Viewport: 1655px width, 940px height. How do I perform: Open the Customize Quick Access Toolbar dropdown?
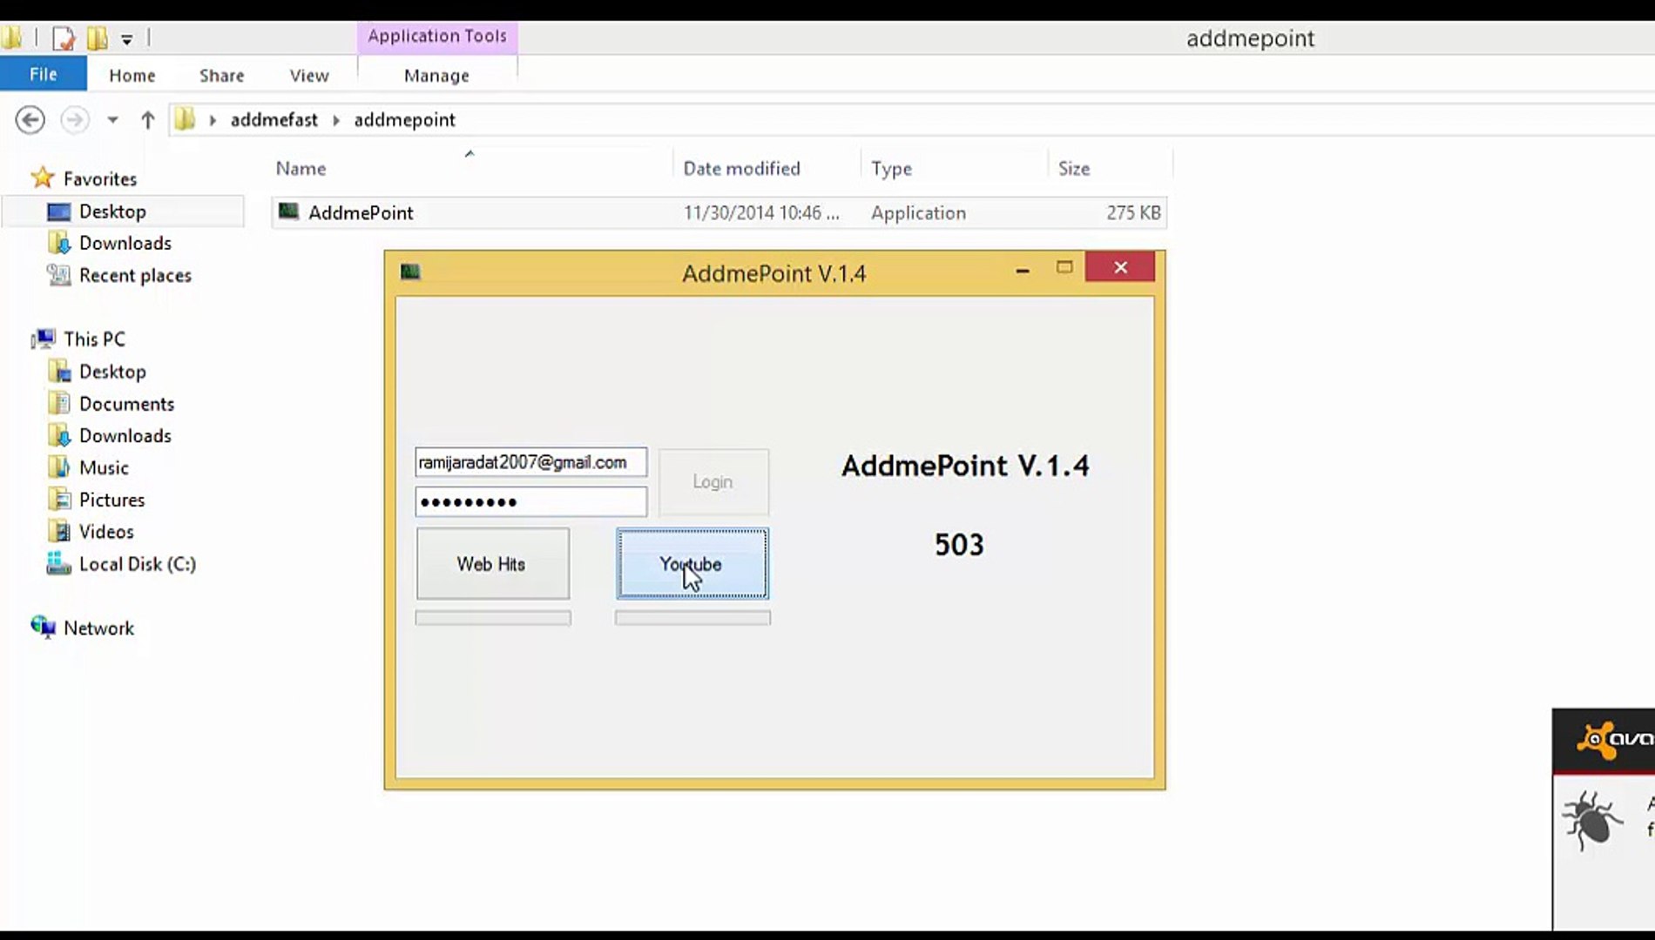pyautogui.click(x=127, y=39)
